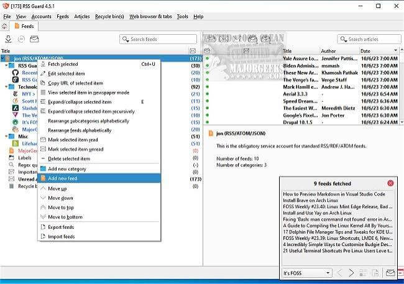Collapse the RSS Guard category

click(6, 66)
